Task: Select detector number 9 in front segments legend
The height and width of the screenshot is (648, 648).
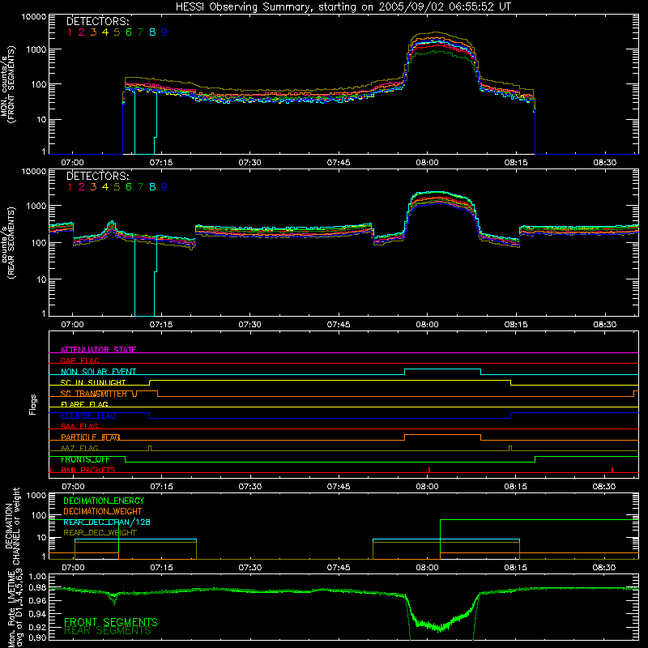Action: pos(164,32)
